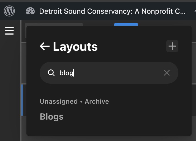This screenshot has width=196, height=141.
Task: Click the dashboard gauge icon
Action: (x=30, y=11)
